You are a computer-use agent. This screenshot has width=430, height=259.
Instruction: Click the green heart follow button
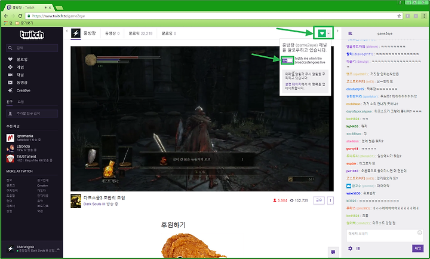[x=322, y=33]
